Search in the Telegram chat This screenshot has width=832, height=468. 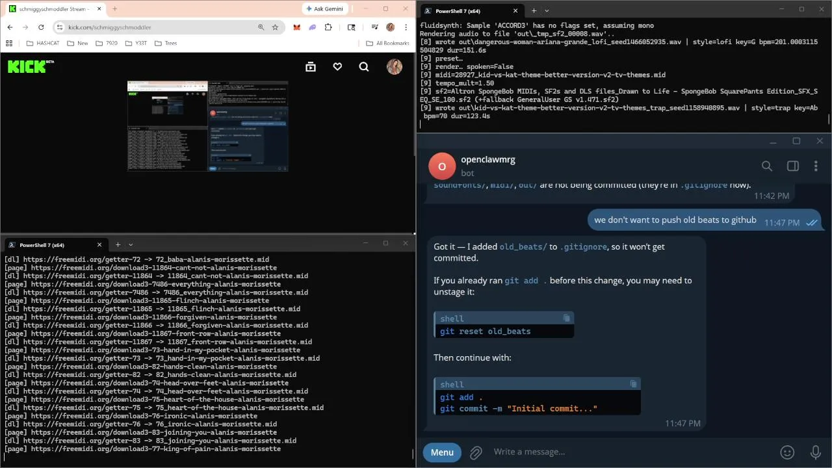(767, 166)
